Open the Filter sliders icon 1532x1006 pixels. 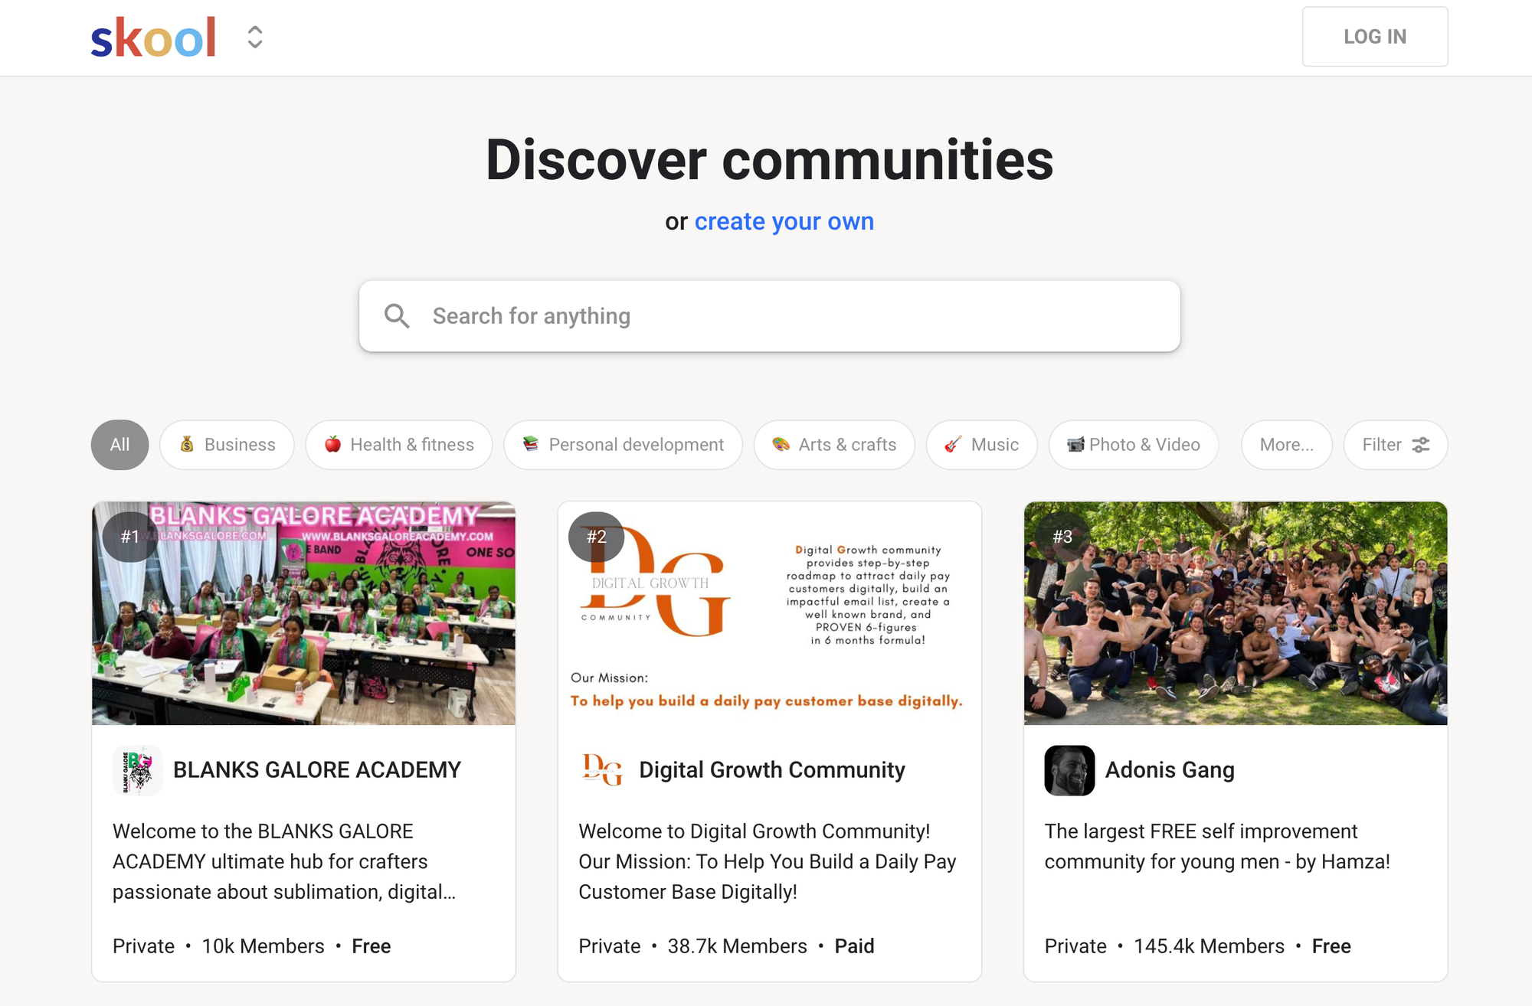(1421, 445)
